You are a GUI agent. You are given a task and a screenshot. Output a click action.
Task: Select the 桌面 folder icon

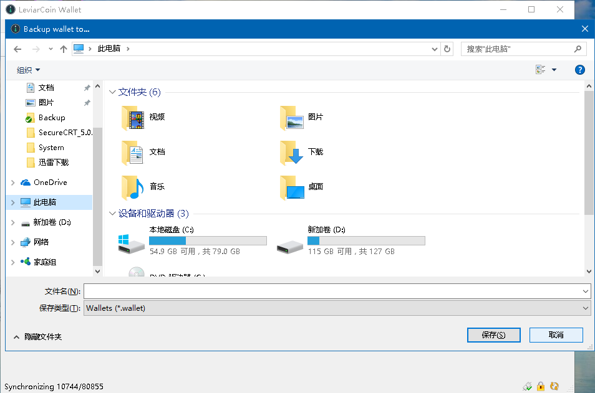pyautogui.click(x=291, y=187)
